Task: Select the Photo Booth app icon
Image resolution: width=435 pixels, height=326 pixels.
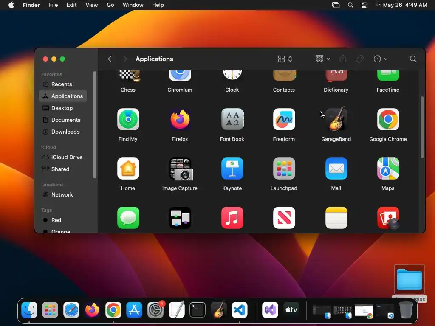Action: (388, 218)
